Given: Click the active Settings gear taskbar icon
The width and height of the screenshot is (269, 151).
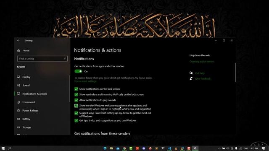Looking at the screenshot, I should (x=195, y=148).
